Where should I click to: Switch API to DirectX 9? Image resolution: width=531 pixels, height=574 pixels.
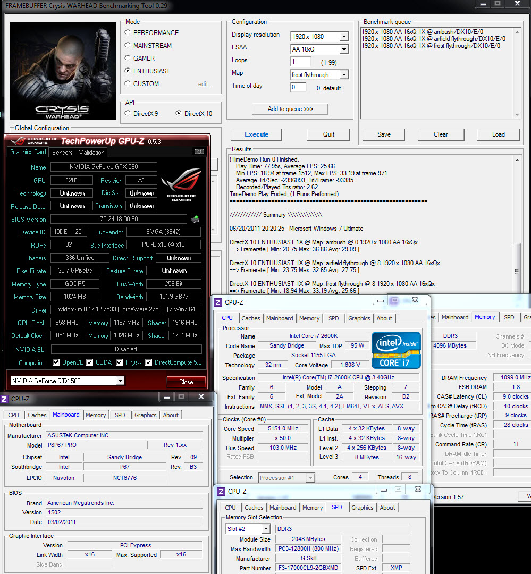coord(128,114)
